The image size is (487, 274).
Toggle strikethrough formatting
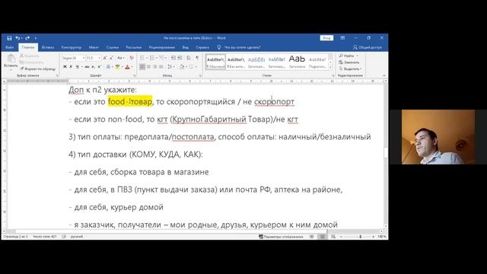87,67
